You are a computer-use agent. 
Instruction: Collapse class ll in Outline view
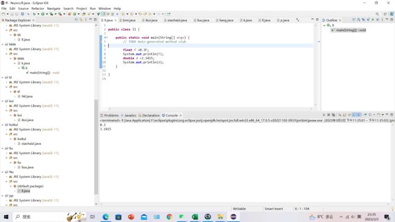click(325, 25)
